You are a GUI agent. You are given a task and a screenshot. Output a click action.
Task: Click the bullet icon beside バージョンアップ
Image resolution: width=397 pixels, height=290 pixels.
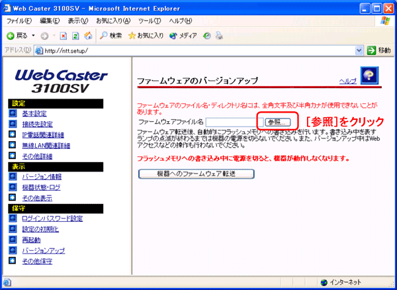click(x=13, y=250)
